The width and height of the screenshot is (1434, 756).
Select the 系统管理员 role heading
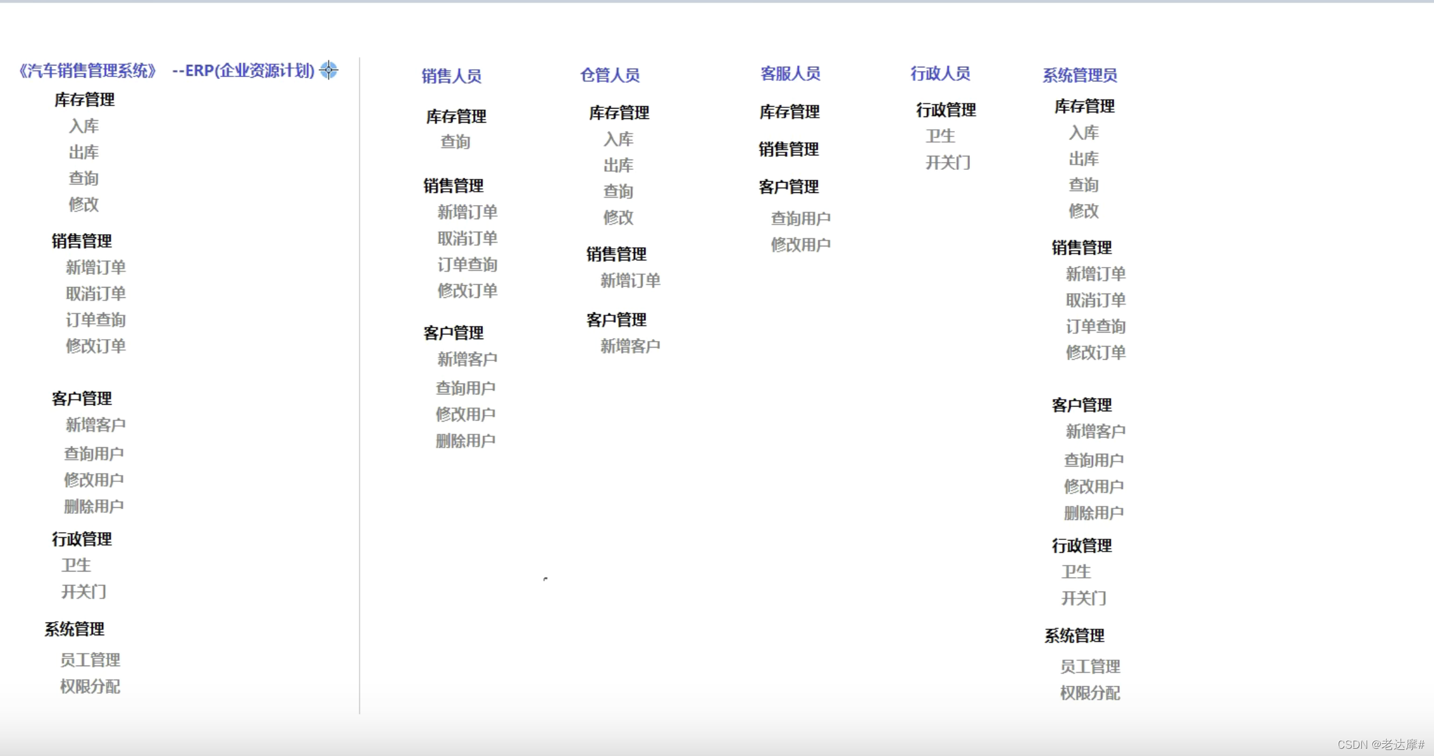[1079, 75]
